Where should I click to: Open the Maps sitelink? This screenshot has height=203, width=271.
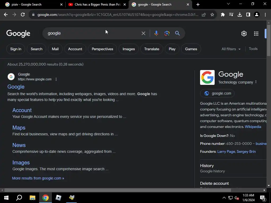click(x=19, y=128)
